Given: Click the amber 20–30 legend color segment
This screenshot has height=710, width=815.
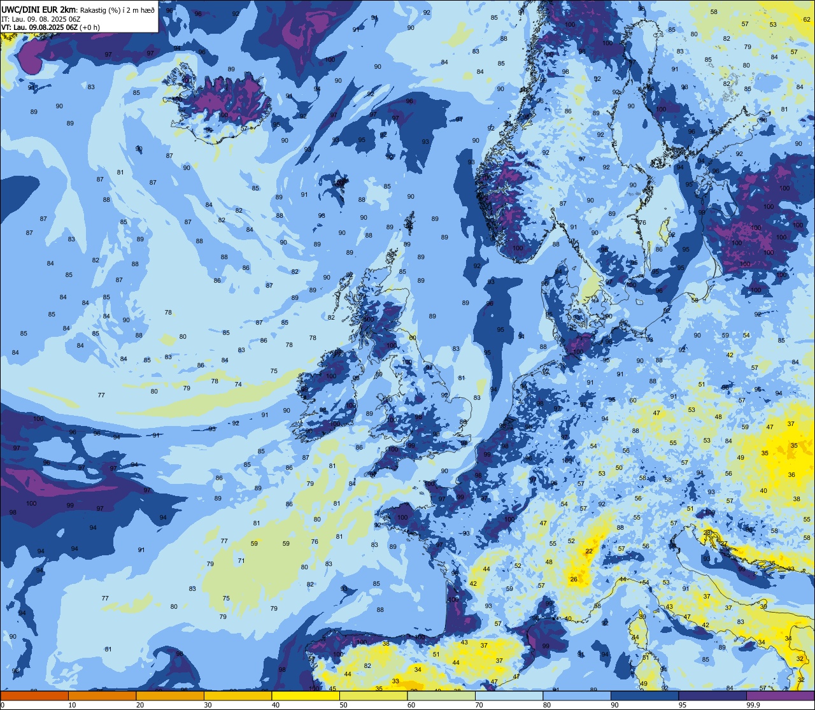Looking at the screenshot, I should click(170, 695).
